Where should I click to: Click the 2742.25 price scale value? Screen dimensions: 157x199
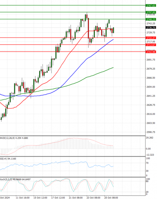tap(151, 24)
